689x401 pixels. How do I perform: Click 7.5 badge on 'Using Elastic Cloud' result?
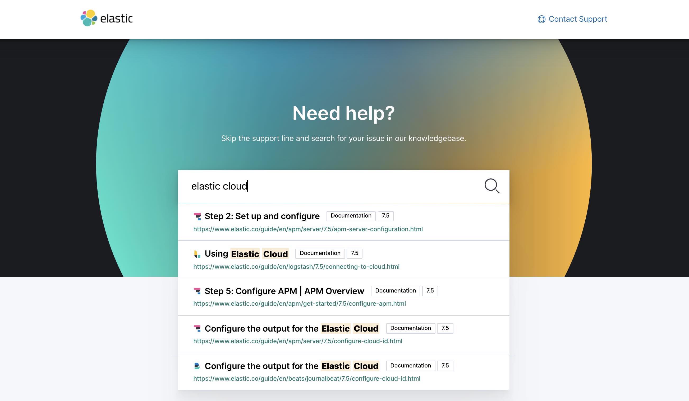[354, 253]
